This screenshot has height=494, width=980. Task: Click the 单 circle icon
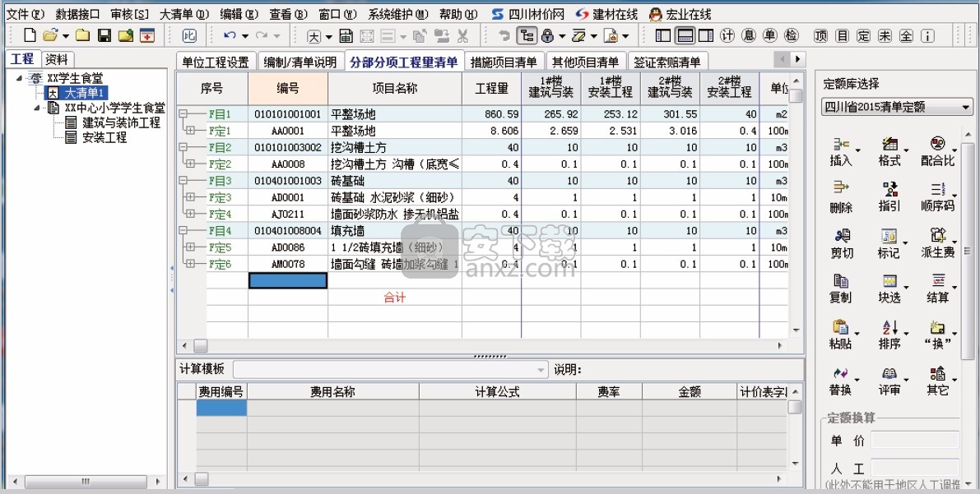[770, 35]
